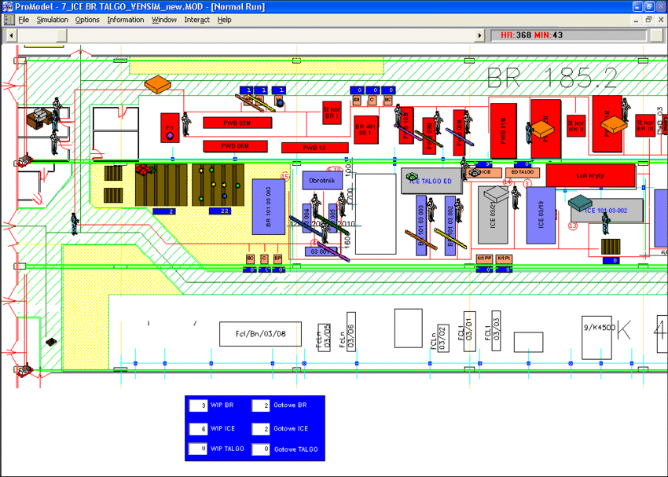
Task: Select the gray box on ICE 03/21
Action: [x=497, y=194]
